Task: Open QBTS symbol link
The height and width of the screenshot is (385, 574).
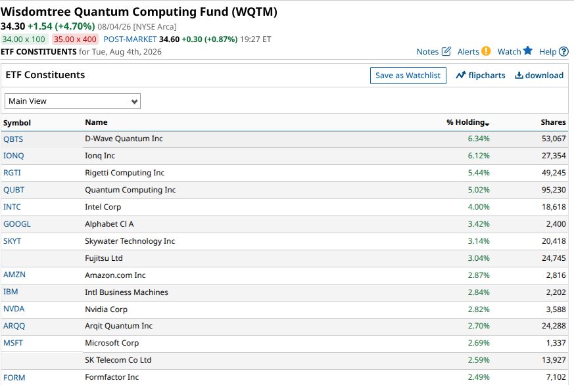Action: [x=13, y=139]
